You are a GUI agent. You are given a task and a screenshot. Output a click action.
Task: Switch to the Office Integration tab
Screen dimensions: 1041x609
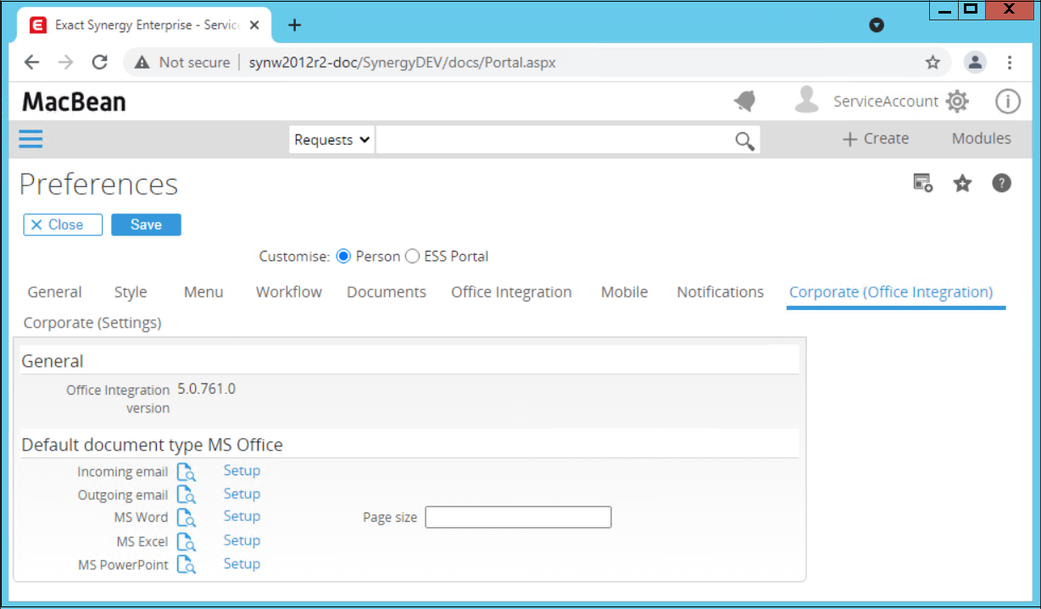(x=511, y=292)
